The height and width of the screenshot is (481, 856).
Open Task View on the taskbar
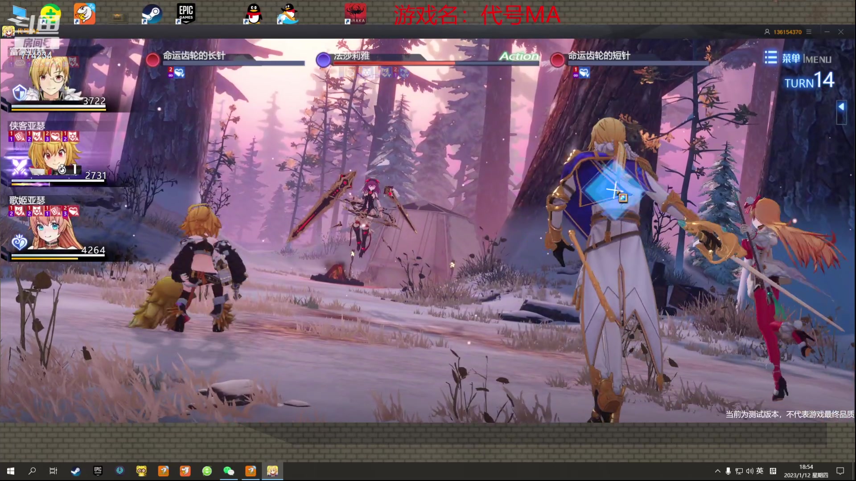coord(53,471)
